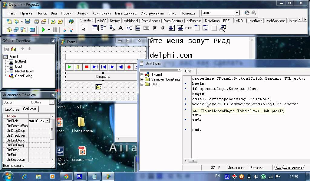Click the View Unit toolbar icon

tap(9, 30)
